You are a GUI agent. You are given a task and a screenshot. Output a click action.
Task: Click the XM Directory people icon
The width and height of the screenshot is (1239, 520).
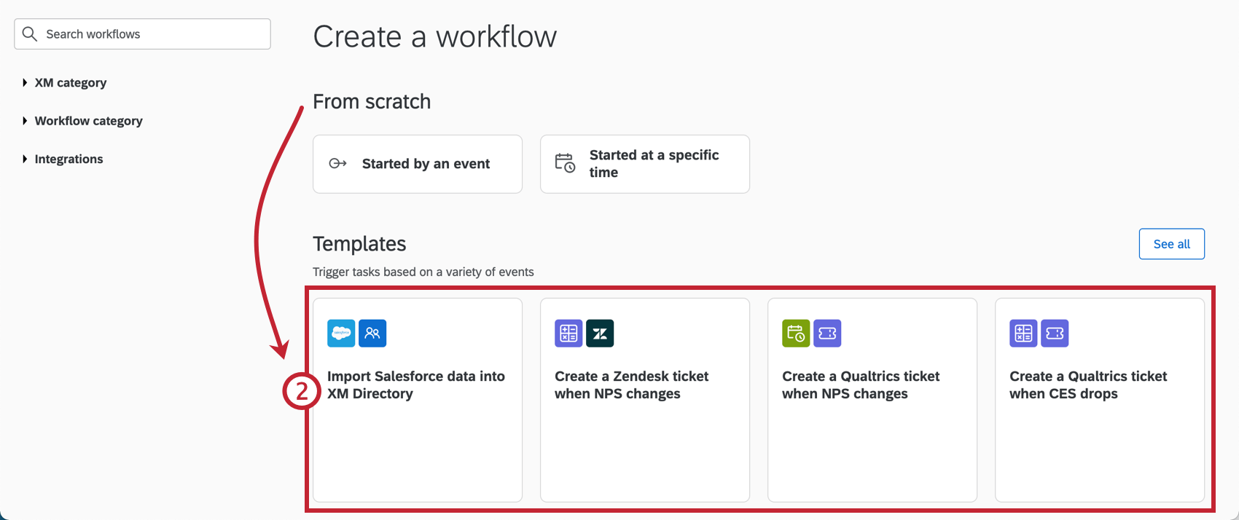(372, 333)
